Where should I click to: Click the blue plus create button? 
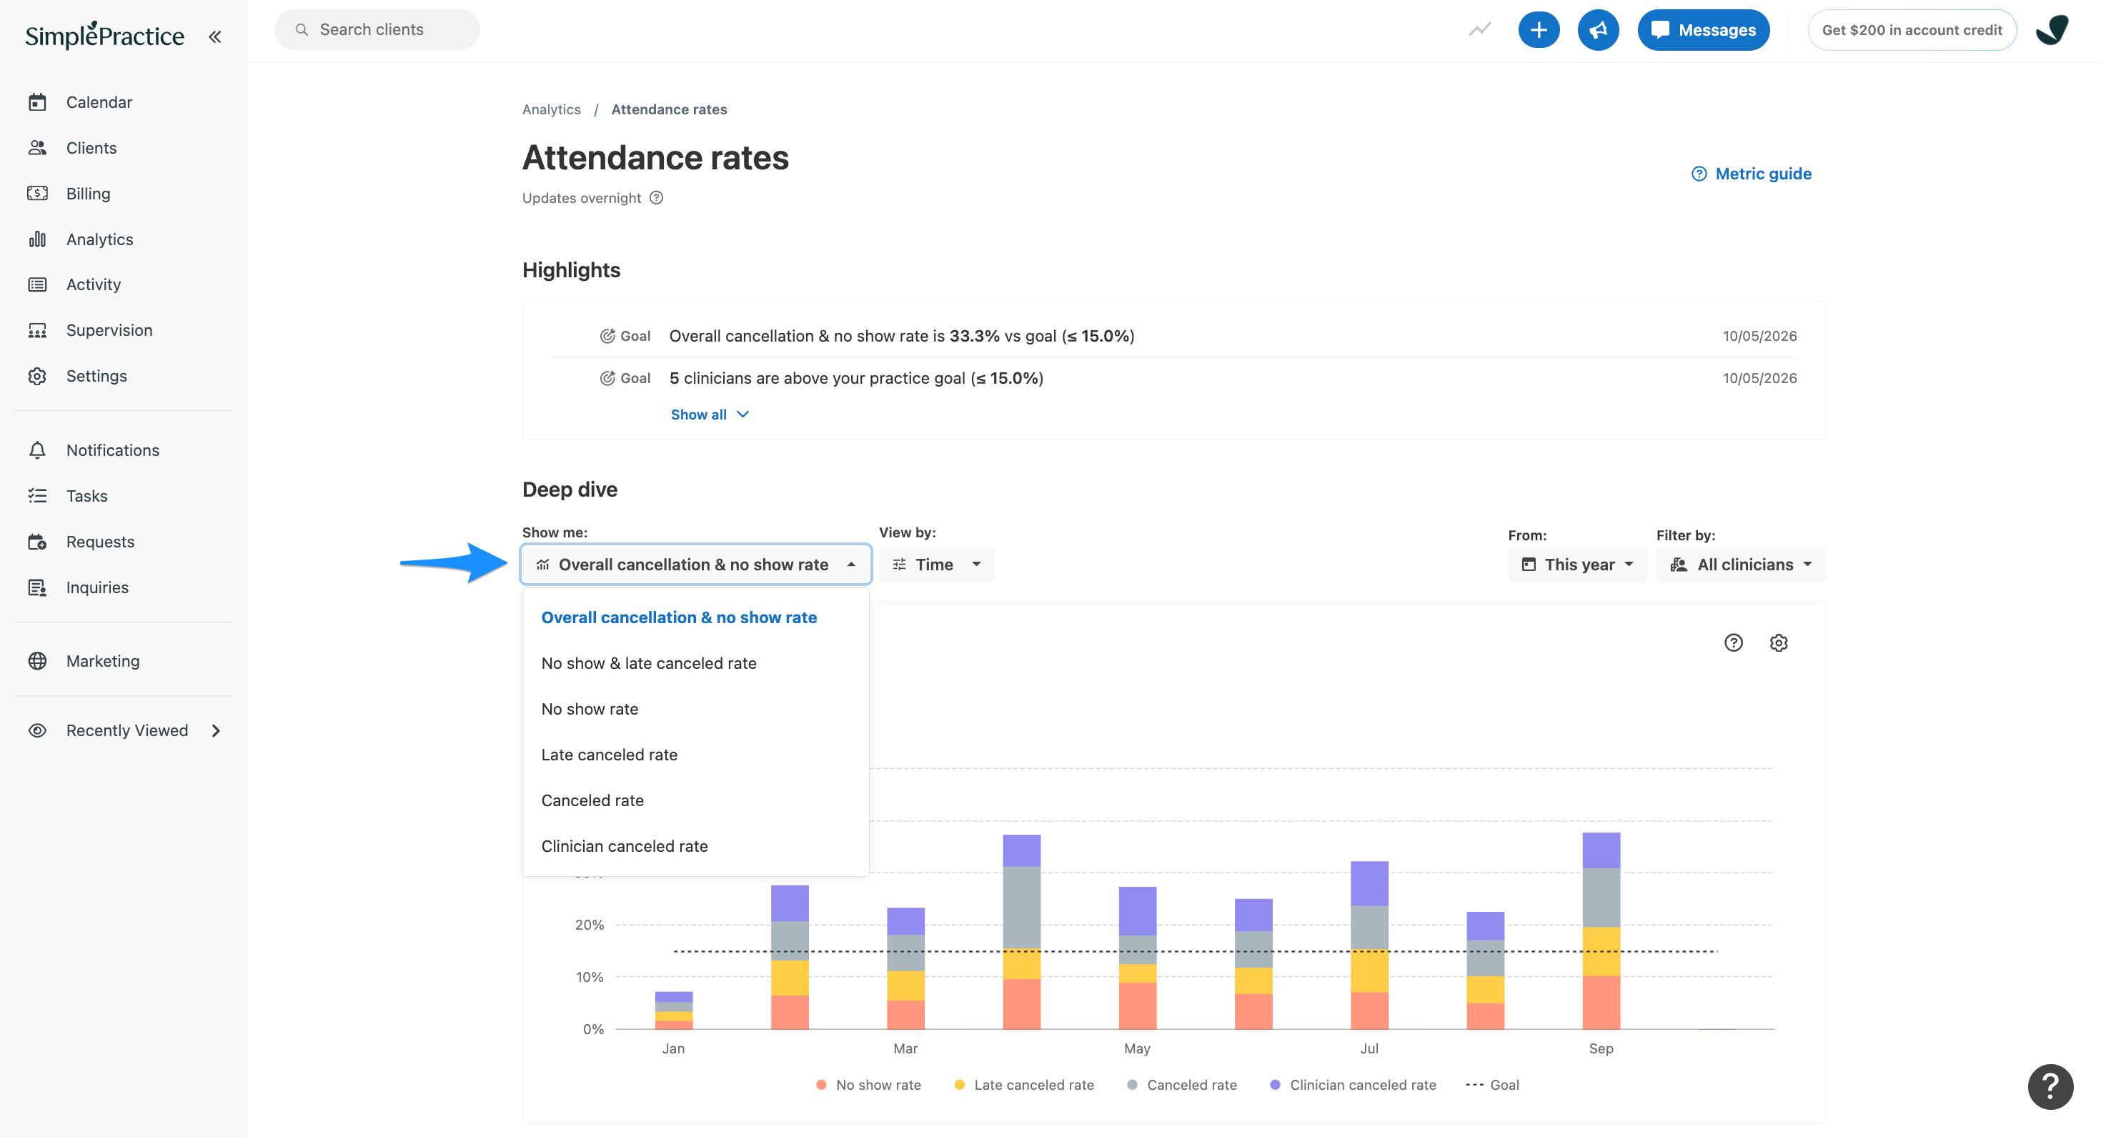[1538, 30]
